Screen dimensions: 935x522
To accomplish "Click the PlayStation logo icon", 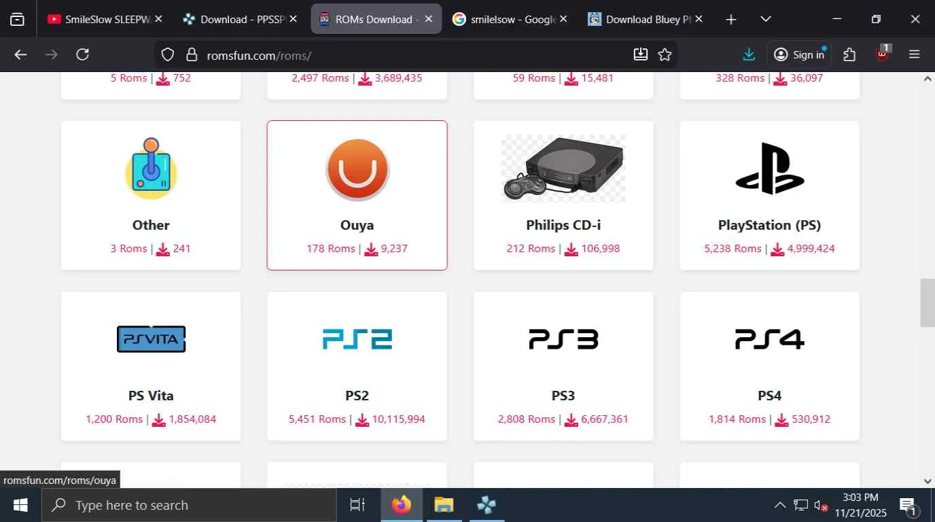I will coord(770,167).
